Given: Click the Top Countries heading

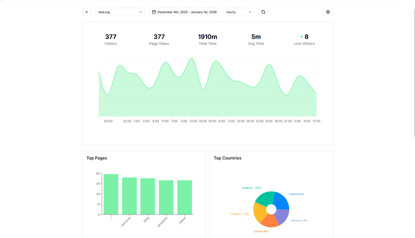Looking at the screenshot, I should point(228,158).
